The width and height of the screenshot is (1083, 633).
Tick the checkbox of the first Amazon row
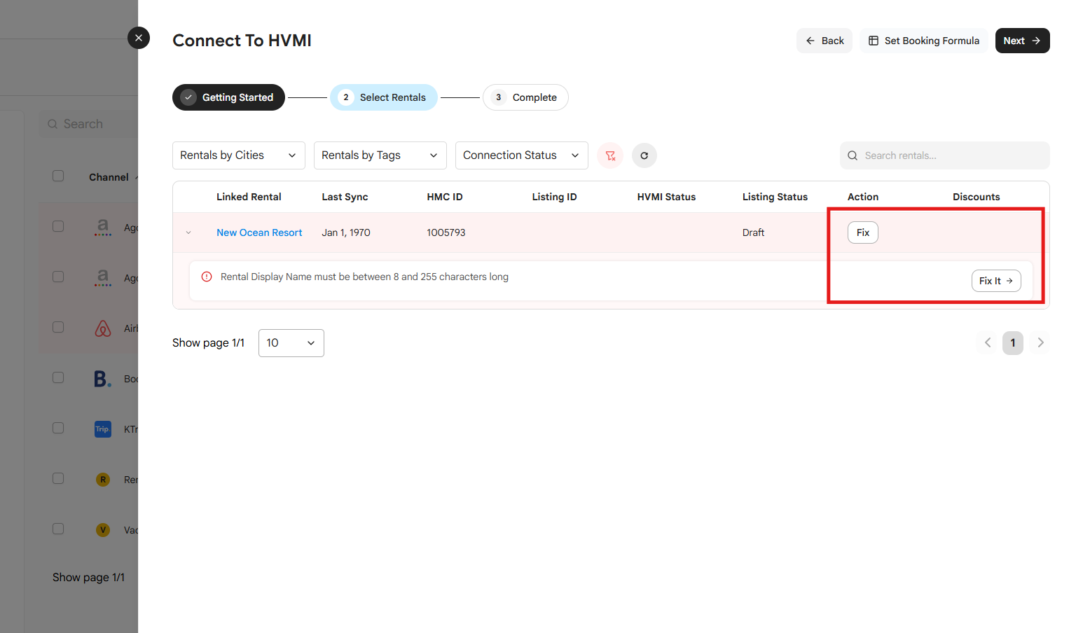[x=58, y=226]
